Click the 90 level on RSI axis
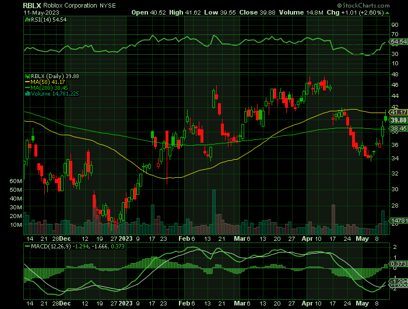 395,24
